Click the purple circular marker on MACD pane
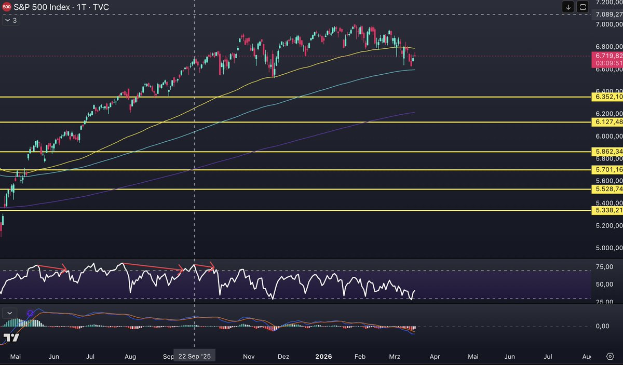This screenshot has width=623, height=365. [x=30, y=313]
